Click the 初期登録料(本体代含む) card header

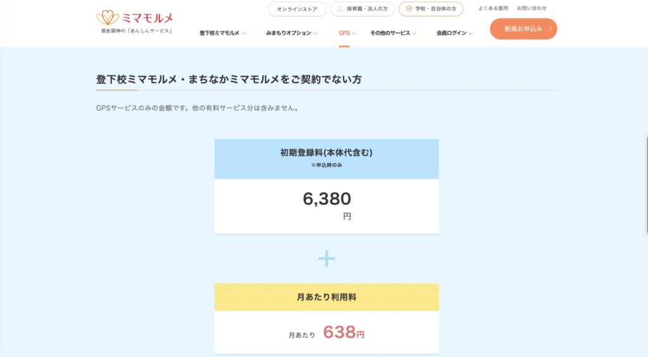click(x=327, y=158)
